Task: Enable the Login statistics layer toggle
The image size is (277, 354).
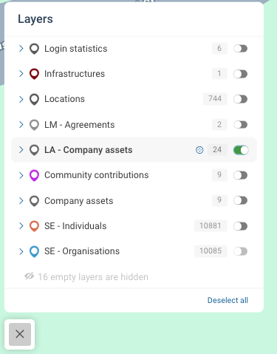Action: [241, 49]
